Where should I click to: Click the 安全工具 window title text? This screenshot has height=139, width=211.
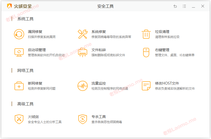(106, 6)
